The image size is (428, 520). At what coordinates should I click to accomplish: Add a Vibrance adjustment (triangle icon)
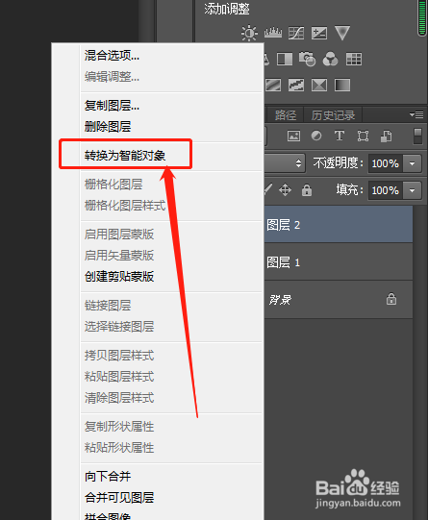(342, 33)
